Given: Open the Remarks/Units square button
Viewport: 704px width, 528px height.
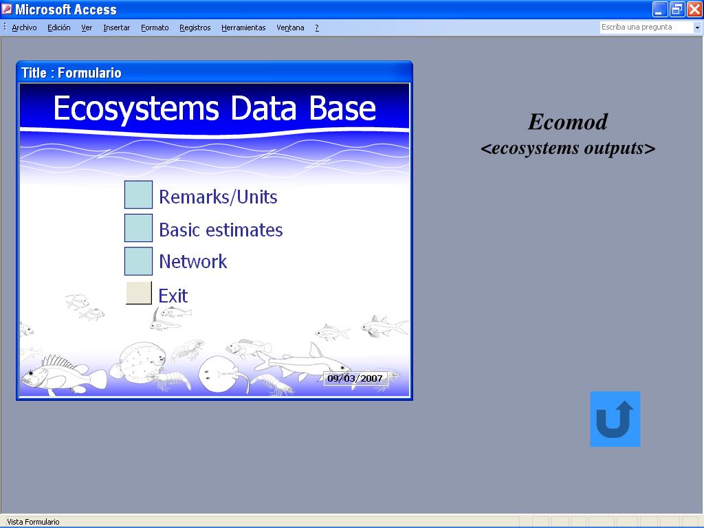Looking at the screenshot, I should coord(138,195).
